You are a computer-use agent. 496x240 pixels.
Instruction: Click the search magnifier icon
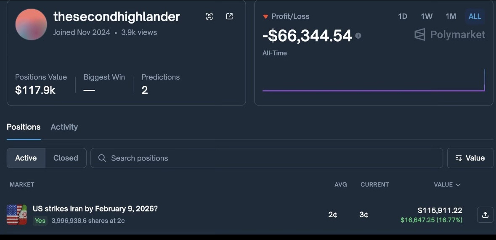click(x=102, y=158)
